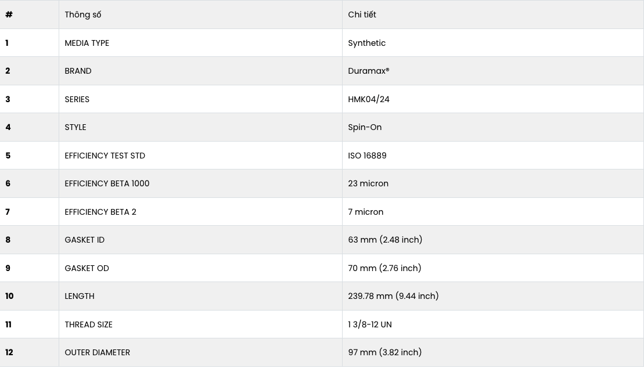Click the 'Spin-On' style value

point(365,127)
